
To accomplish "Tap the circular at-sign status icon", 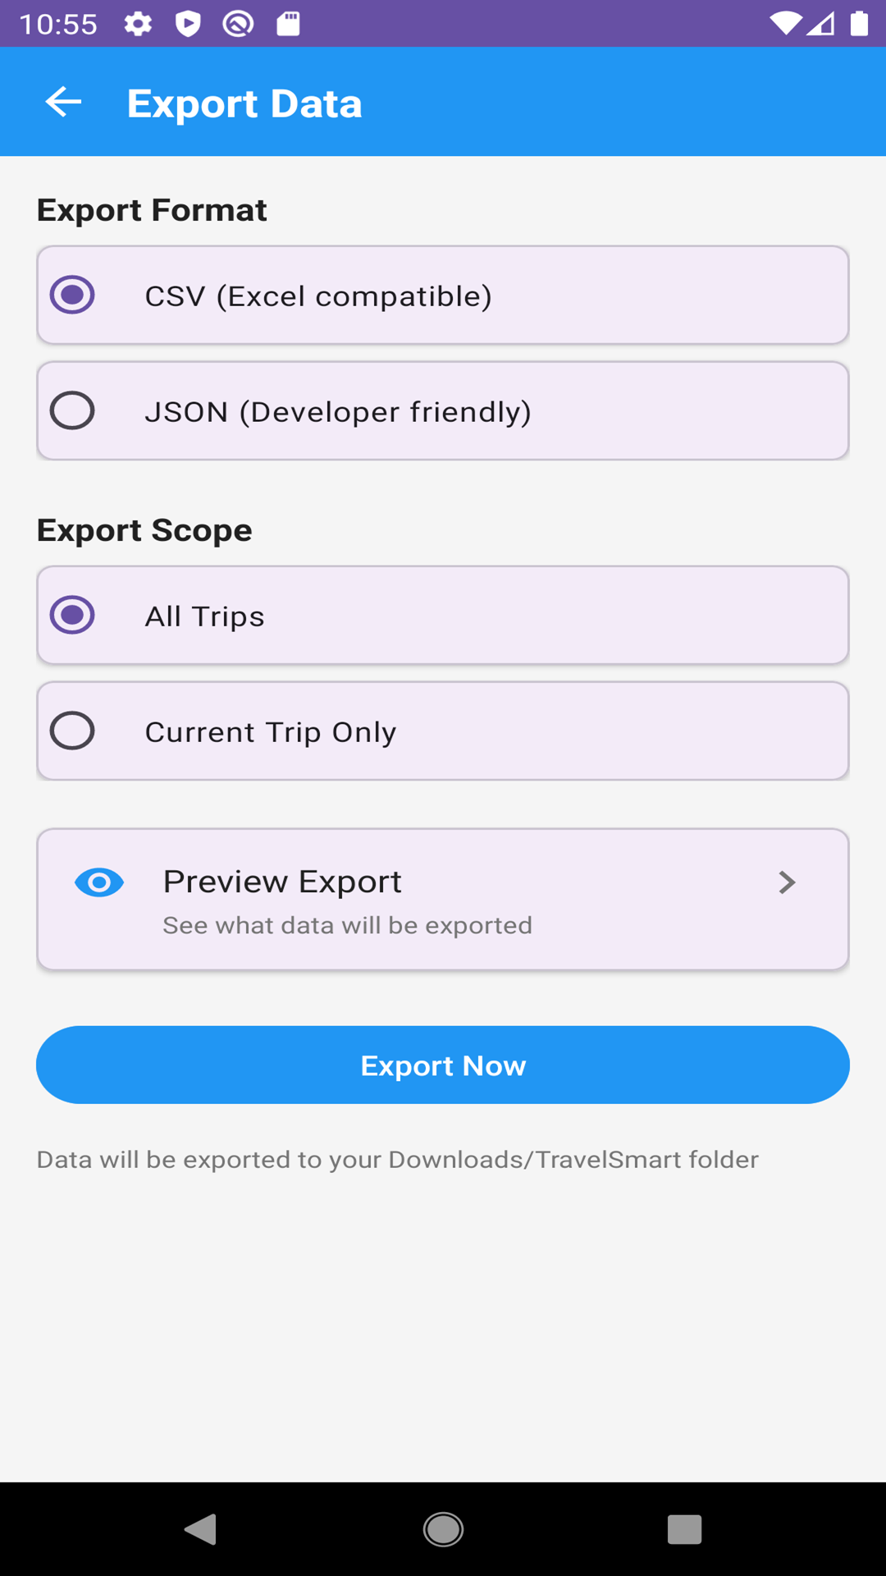I will tap(238, 24).
